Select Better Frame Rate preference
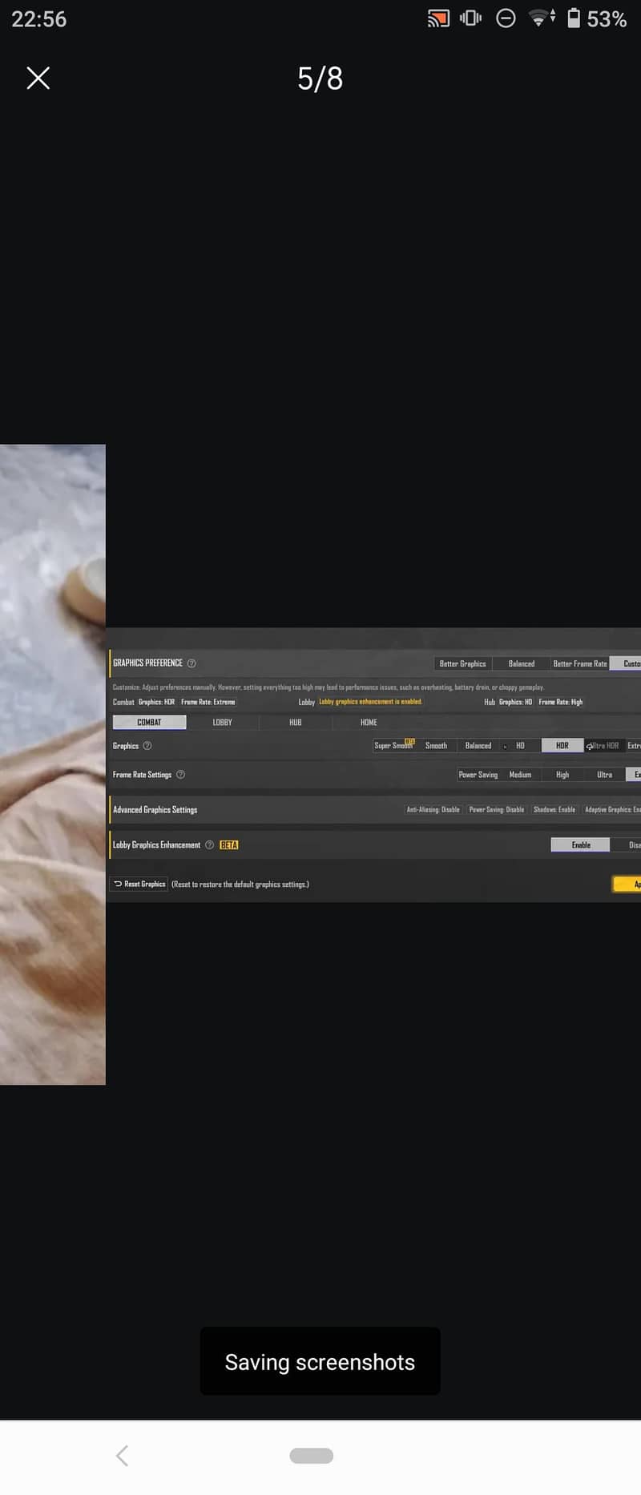The height and width of the screenshot is (1495, 641). (x=580, y=664)
